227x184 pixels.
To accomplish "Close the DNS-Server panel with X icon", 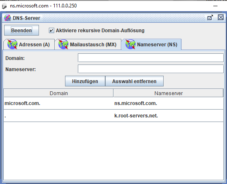I will pos(221,18).
